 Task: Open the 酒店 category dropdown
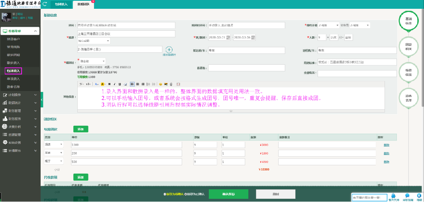coord(54,145)
